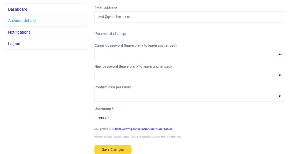
Task: Go to the Notifications section
Action: point(19,32)
